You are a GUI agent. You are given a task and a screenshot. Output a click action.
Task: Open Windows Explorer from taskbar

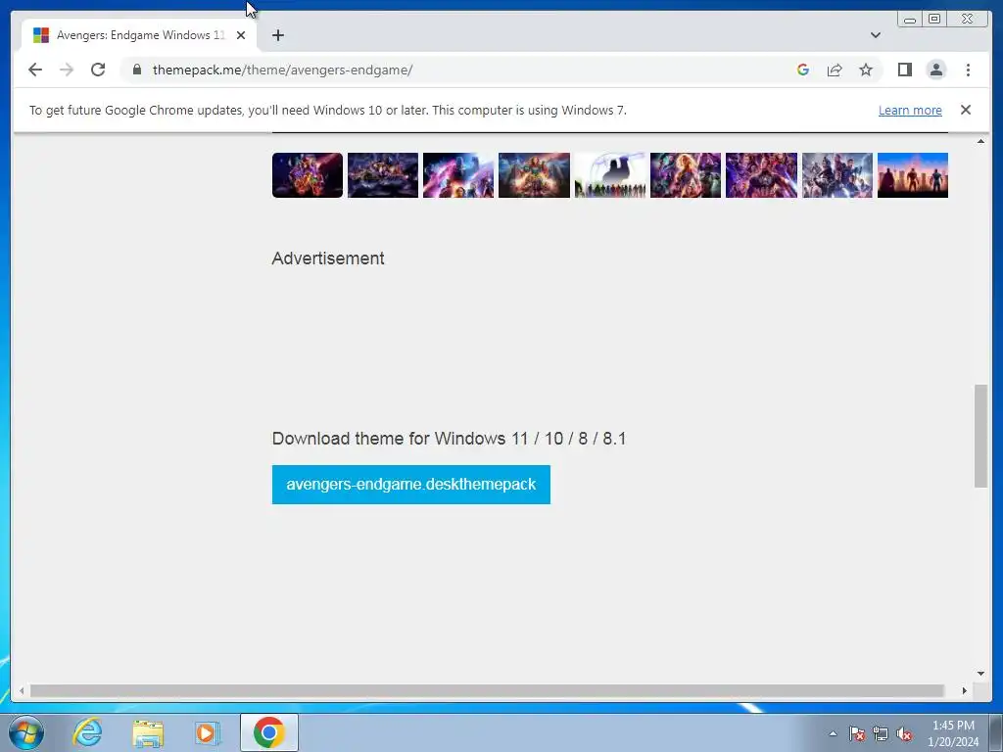(148, 732)
